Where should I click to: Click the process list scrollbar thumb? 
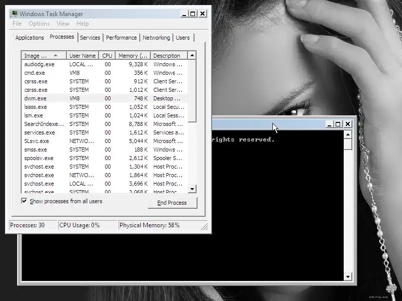click(192, 91)
